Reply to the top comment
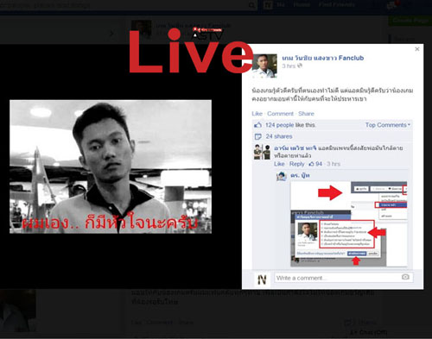 point(296,164)
